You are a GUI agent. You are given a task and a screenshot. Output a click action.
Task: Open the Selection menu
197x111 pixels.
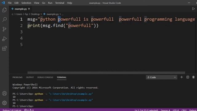[26, 3]
